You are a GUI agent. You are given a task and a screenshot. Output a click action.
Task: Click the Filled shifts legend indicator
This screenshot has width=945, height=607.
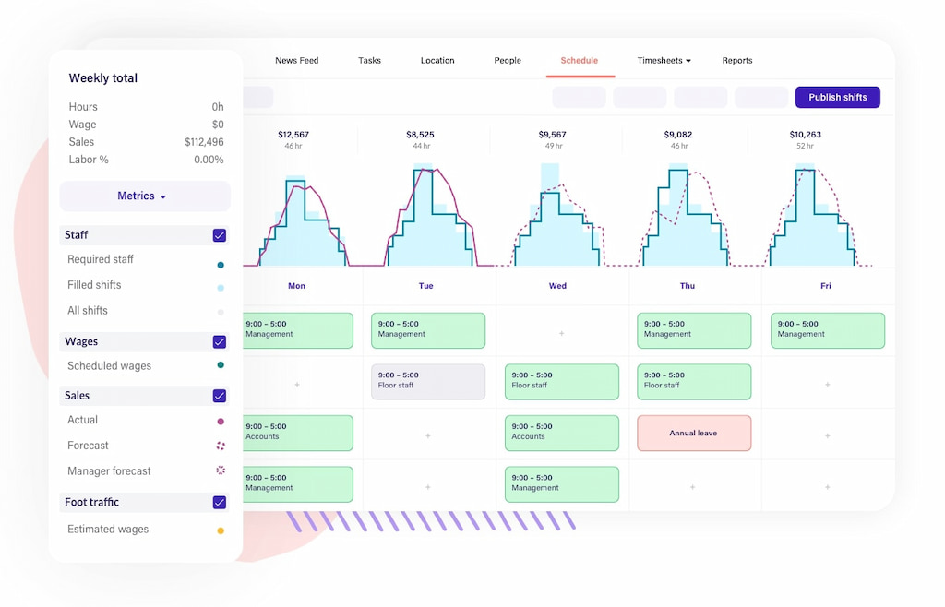pyautogui.click(x=220, y=285)
